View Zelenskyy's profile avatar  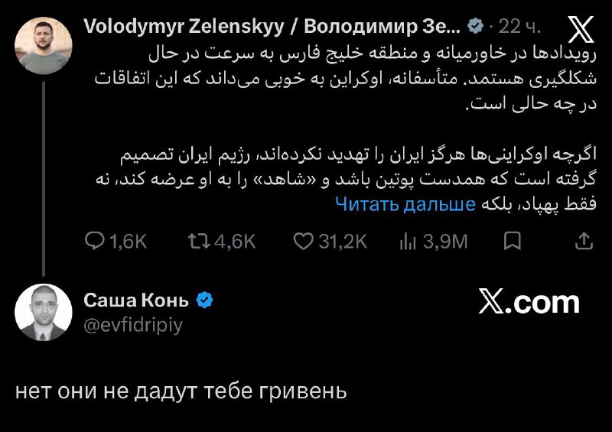coord(44,45)
